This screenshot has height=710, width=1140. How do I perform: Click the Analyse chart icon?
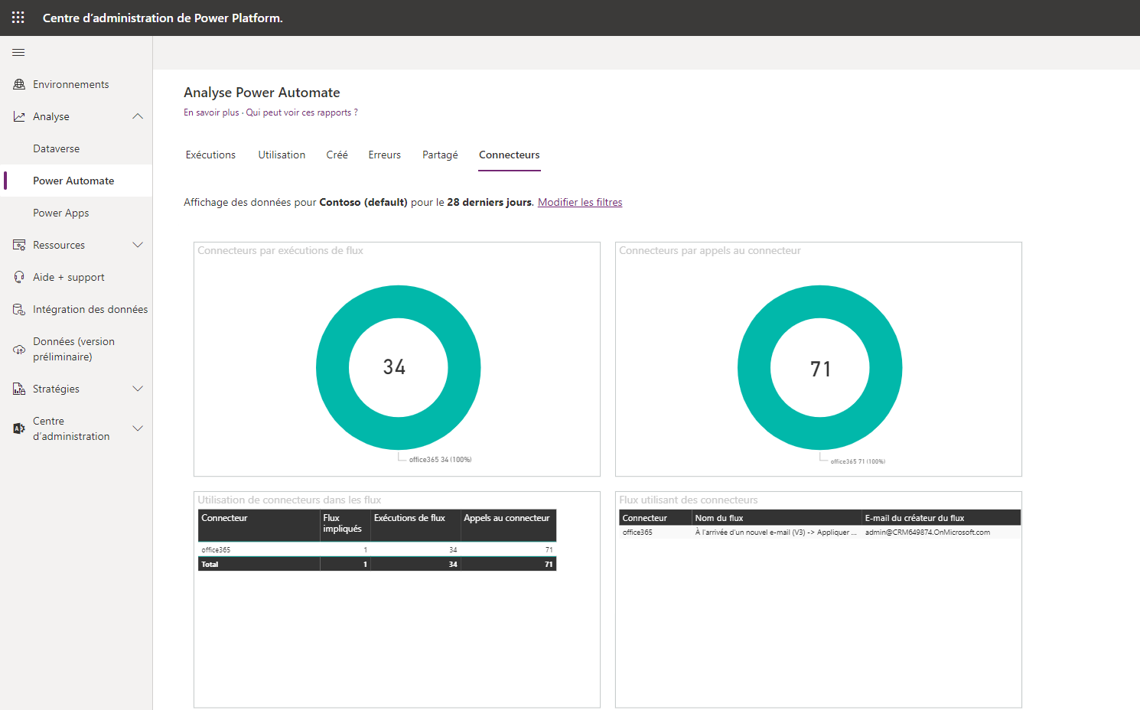tap(19, 116)
